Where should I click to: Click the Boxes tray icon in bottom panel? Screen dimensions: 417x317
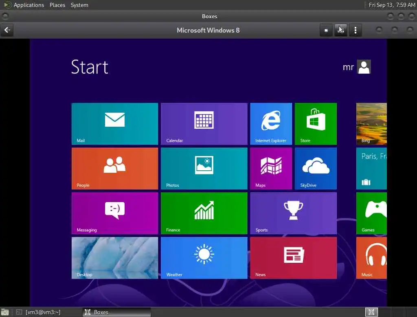[x=371, y=312]
